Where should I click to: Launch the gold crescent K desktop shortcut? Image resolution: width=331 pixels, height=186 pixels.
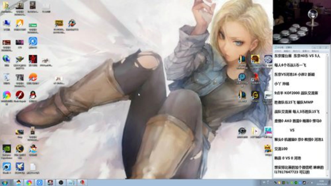(20, 149)
